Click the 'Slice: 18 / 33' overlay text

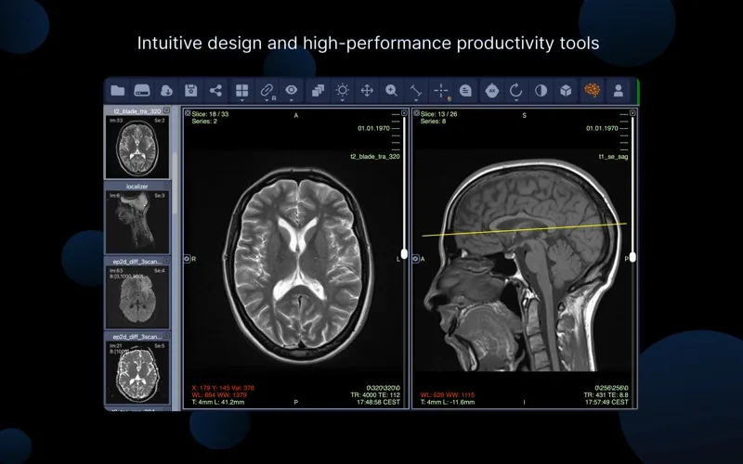tap(210, 114)
